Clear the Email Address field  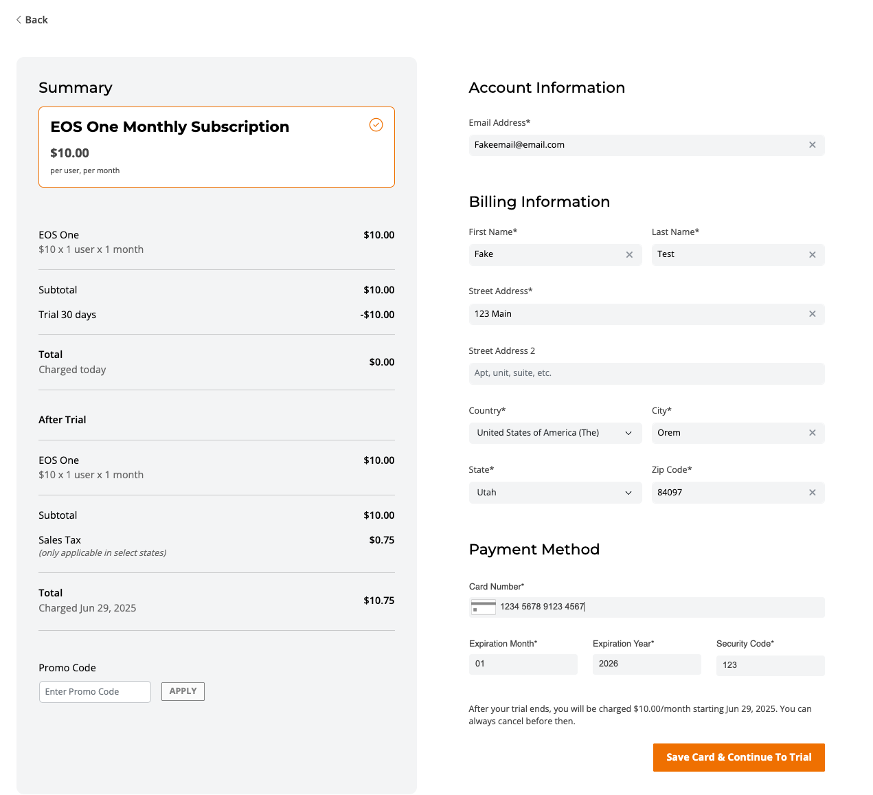tap(812, 145)
